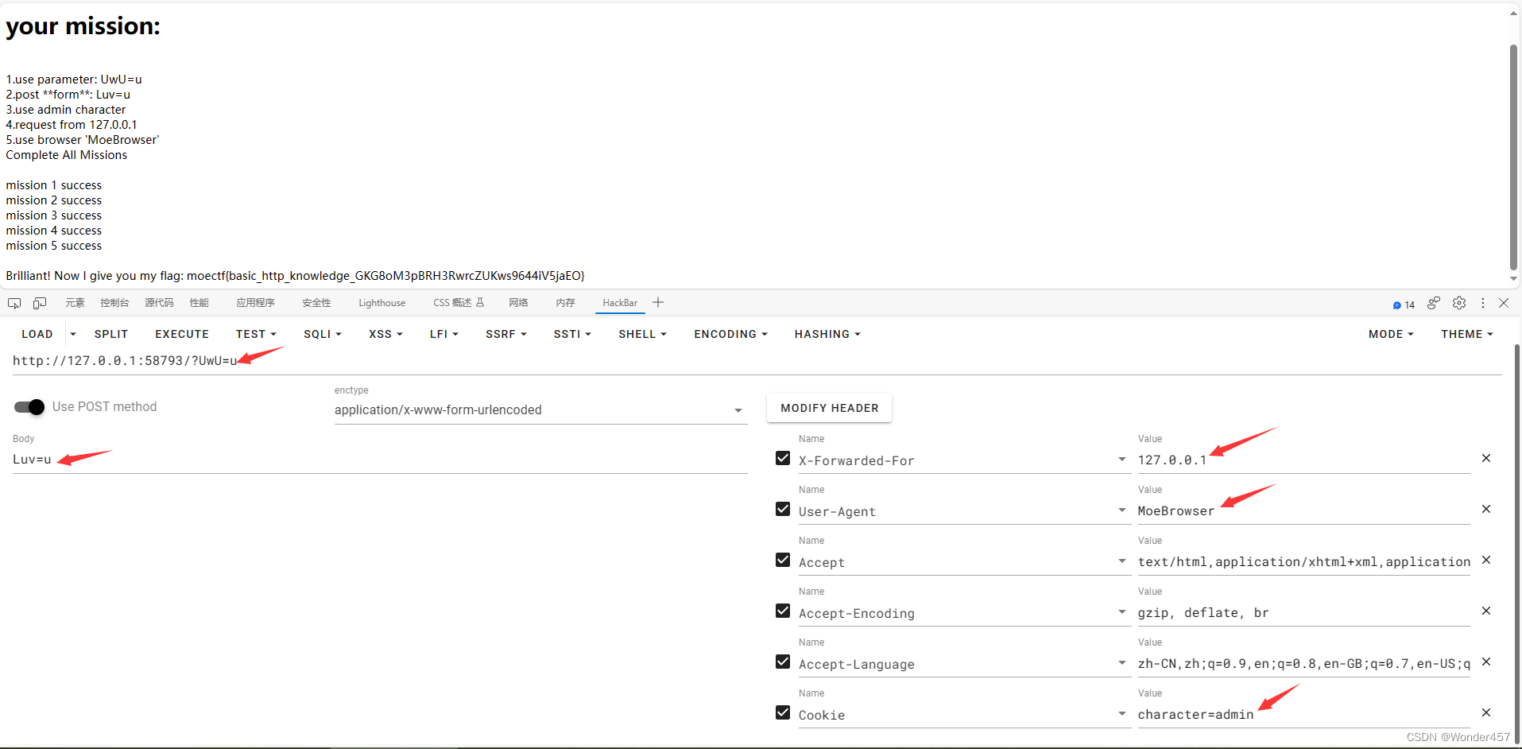Remove the X-Forwarded-For header with its X icon
This screenshot has height=749, width=1522.
(1486, 458)
